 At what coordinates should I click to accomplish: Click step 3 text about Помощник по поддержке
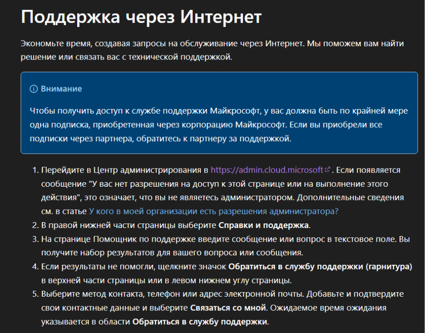coord(225,246)
